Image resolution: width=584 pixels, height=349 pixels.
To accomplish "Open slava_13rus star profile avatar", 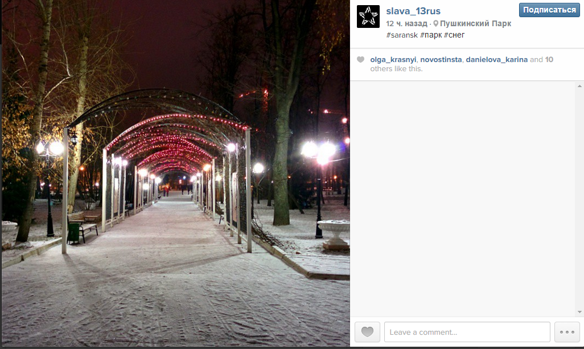I will pyautogui.click(x=368, y=17).
